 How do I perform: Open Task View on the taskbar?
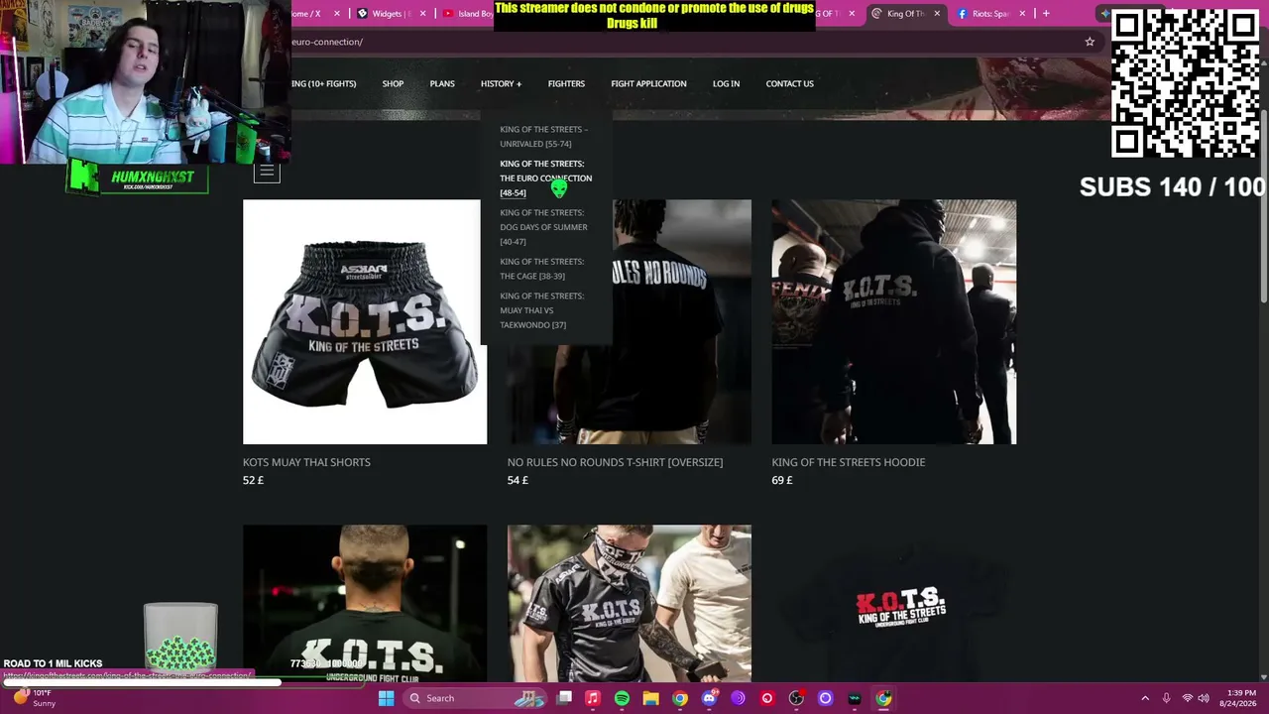pos(564,698)
